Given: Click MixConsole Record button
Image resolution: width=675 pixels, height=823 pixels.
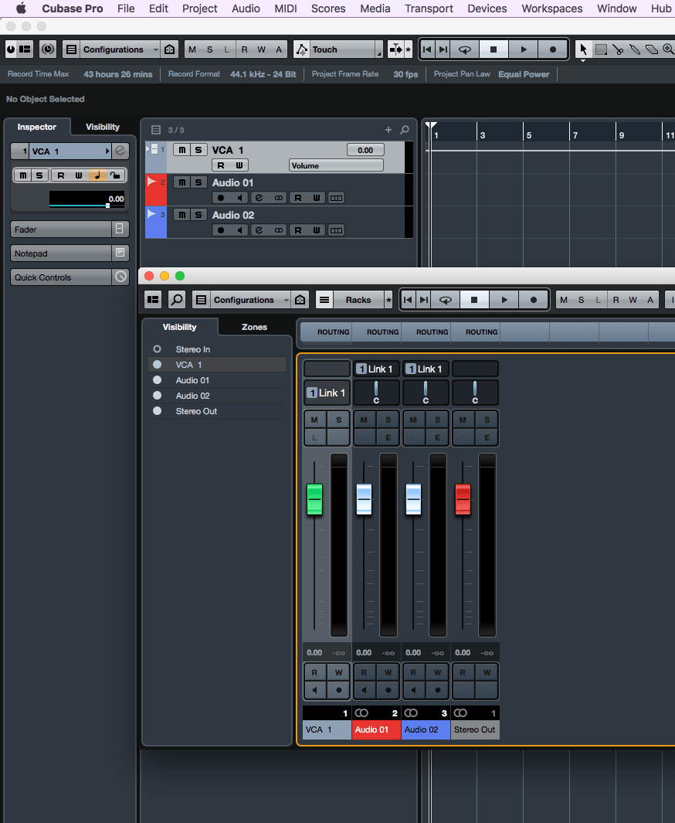Looking at the screenshot, I should [x=534, y=300].
